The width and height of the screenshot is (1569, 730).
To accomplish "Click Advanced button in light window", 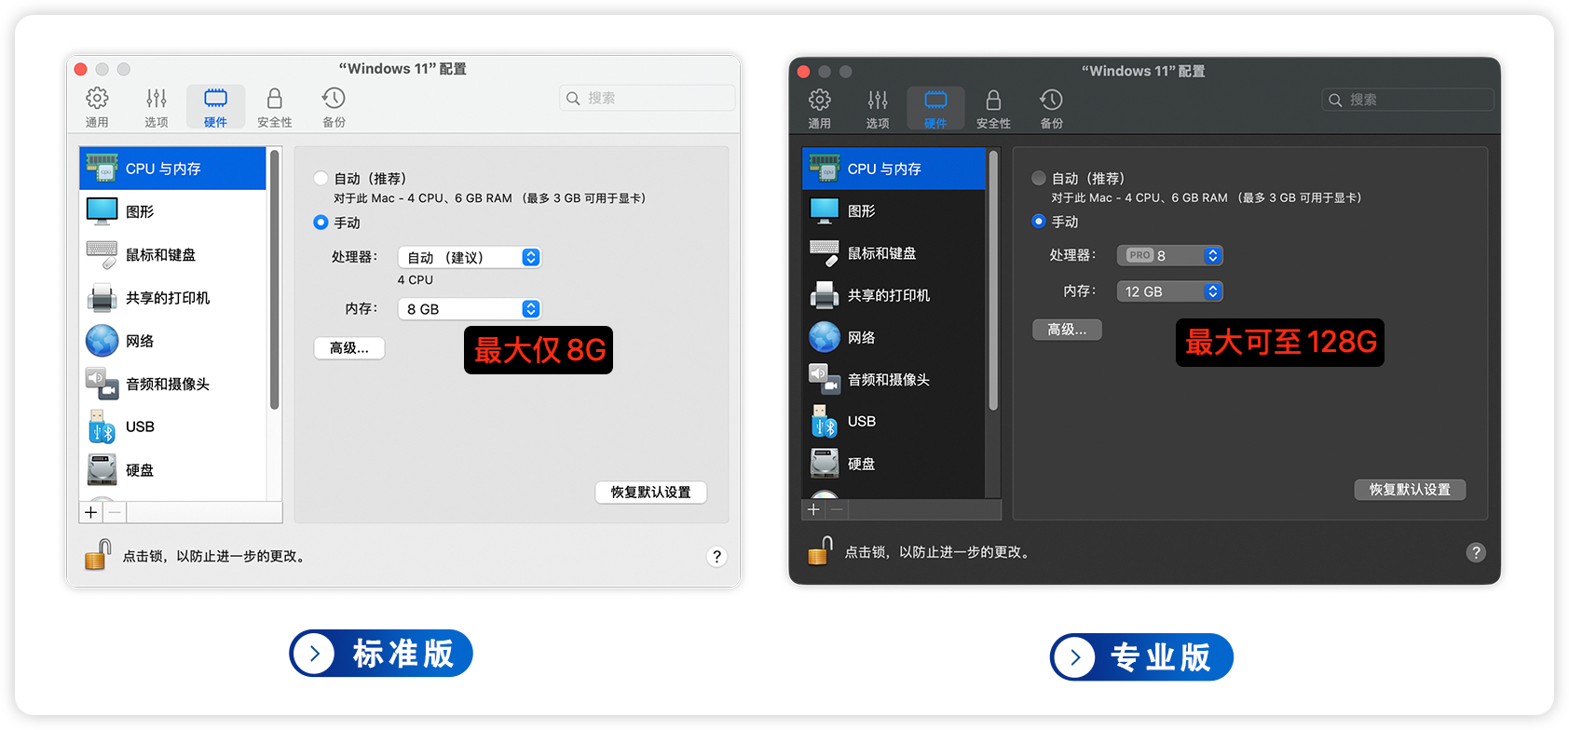I will coord(349,348).
